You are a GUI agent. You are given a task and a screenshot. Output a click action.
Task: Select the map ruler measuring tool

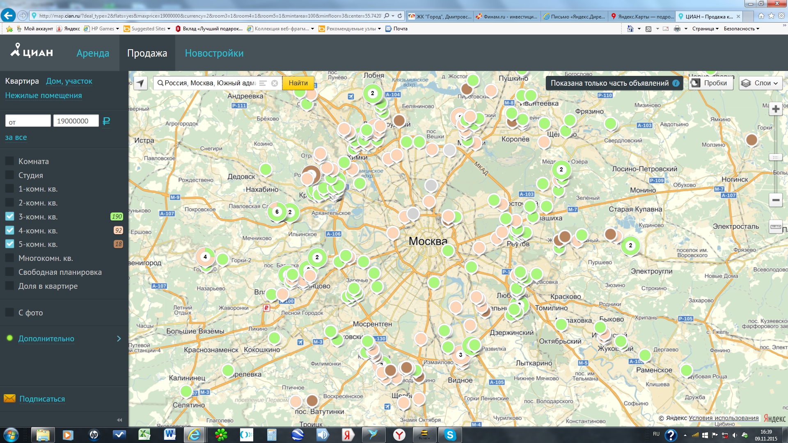[775, 226]
